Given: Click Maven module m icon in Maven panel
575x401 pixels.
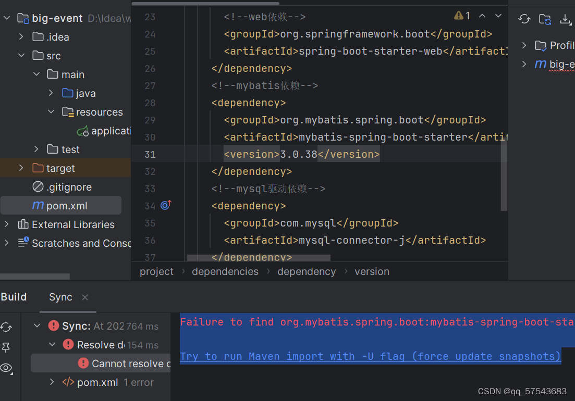Looking at the screenshot, I should click(x=541, y=64).
